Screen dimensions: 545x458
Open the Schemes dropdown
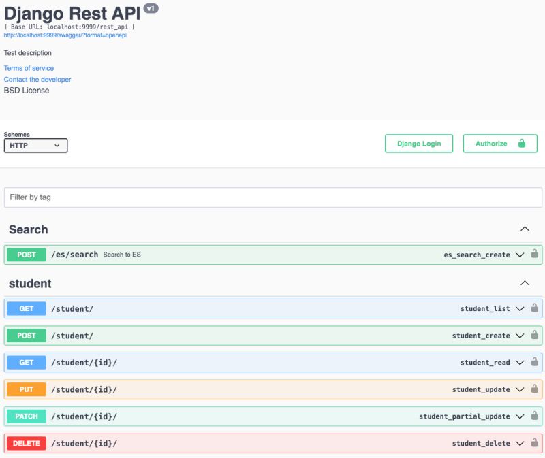pyautogui.click(x=35, y=145)
